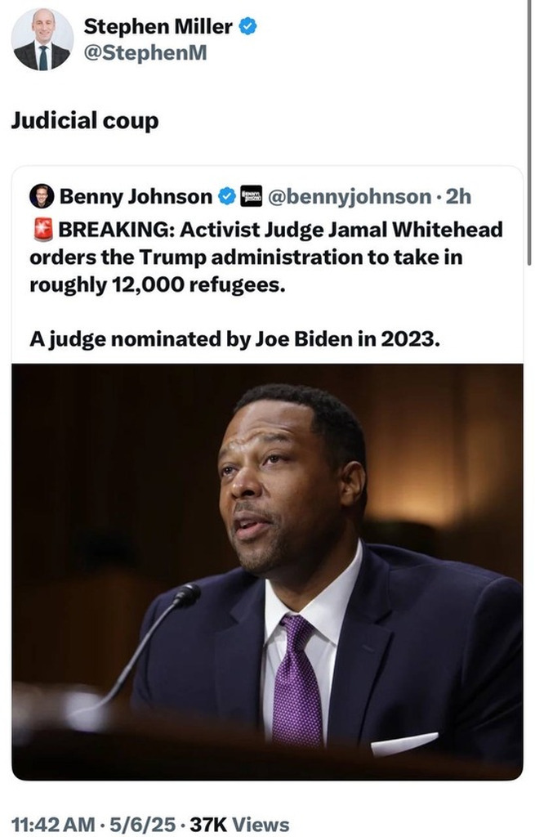Open the @bennyjohnson handle

[x=349, y=196]
